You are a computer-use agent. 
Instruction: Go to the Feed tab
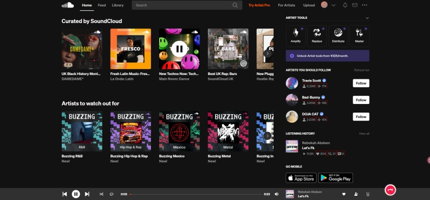(102, 5)
